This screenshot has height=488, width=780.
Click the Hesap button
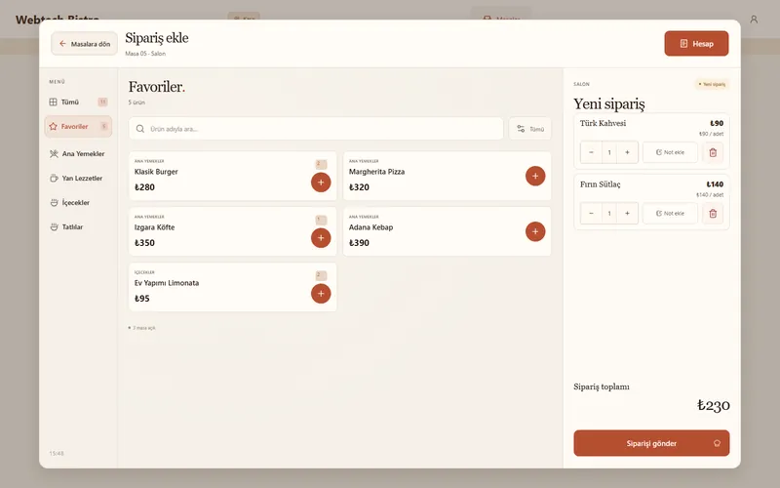tap(696, 44)
